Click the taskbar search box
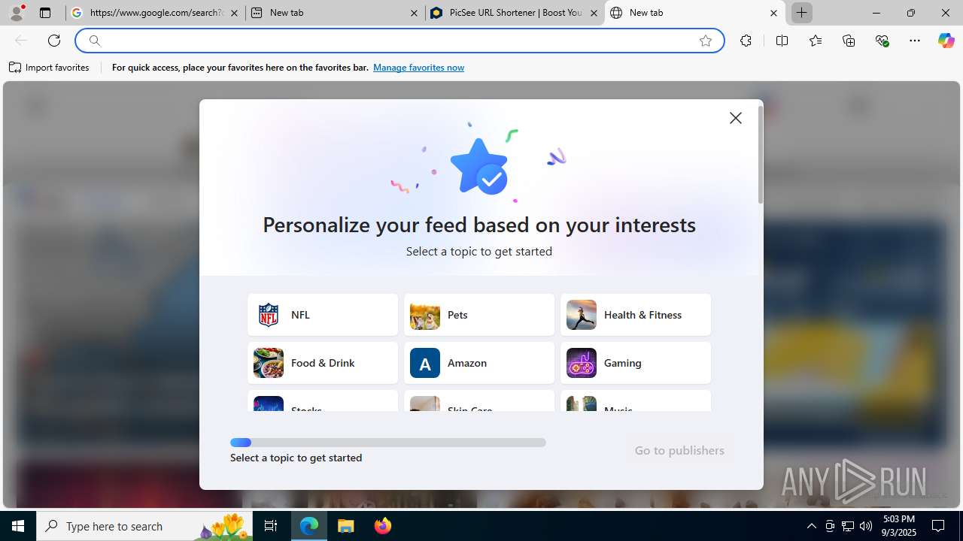963x541 pixels. [x=145, y=526]
